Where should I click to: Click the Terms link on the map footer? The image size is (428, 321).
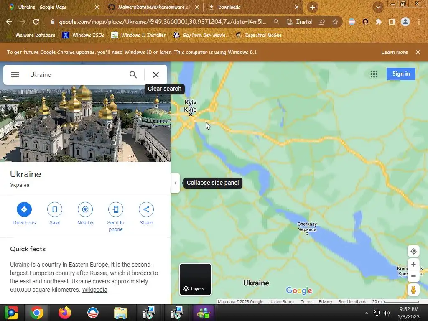tap(306, 302)
